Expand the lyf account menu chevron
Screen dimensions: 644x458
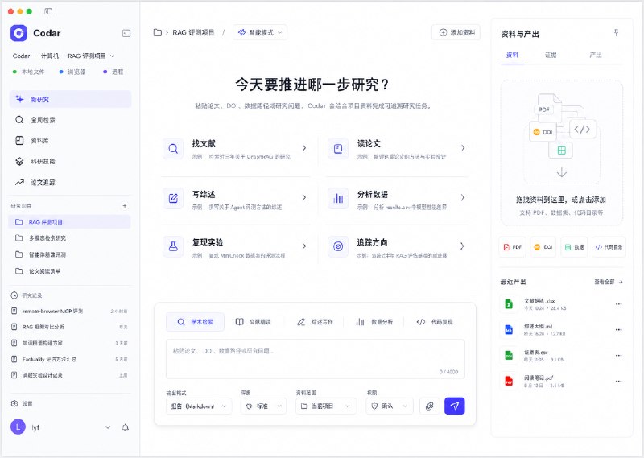tap(108, 427)
